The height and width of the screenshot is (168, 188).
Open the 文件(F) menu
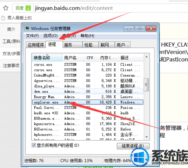[x=32, y=35]
